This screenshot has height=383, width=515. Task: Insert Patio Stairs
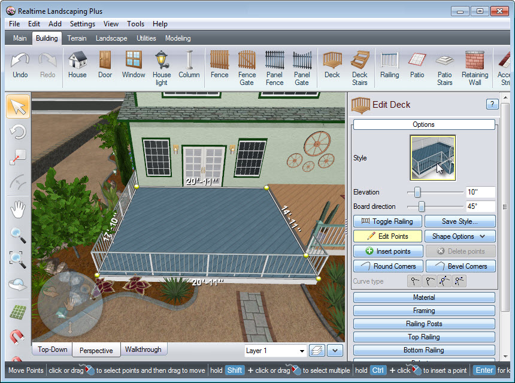[x=445, y=68]
